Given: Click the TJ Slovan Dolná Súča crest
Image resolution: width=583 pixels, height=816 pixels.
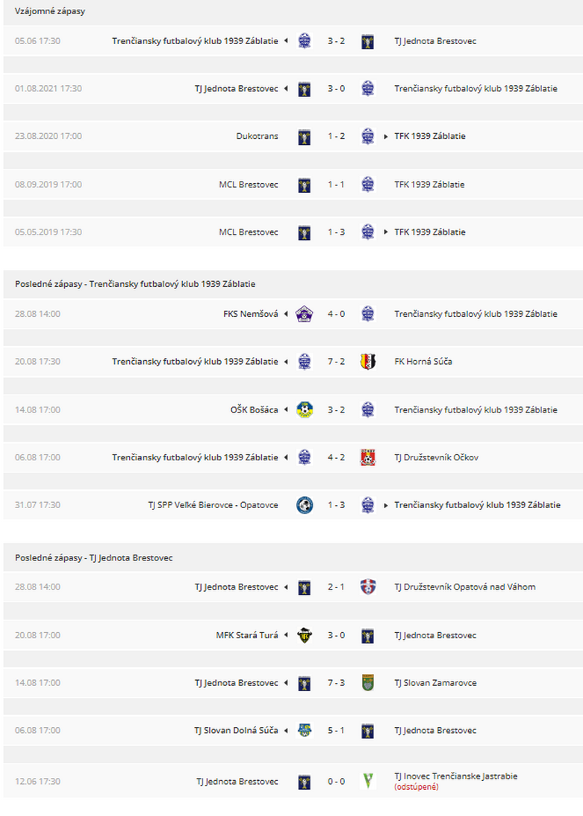Looking at the screenshot, I should (305, 730).
